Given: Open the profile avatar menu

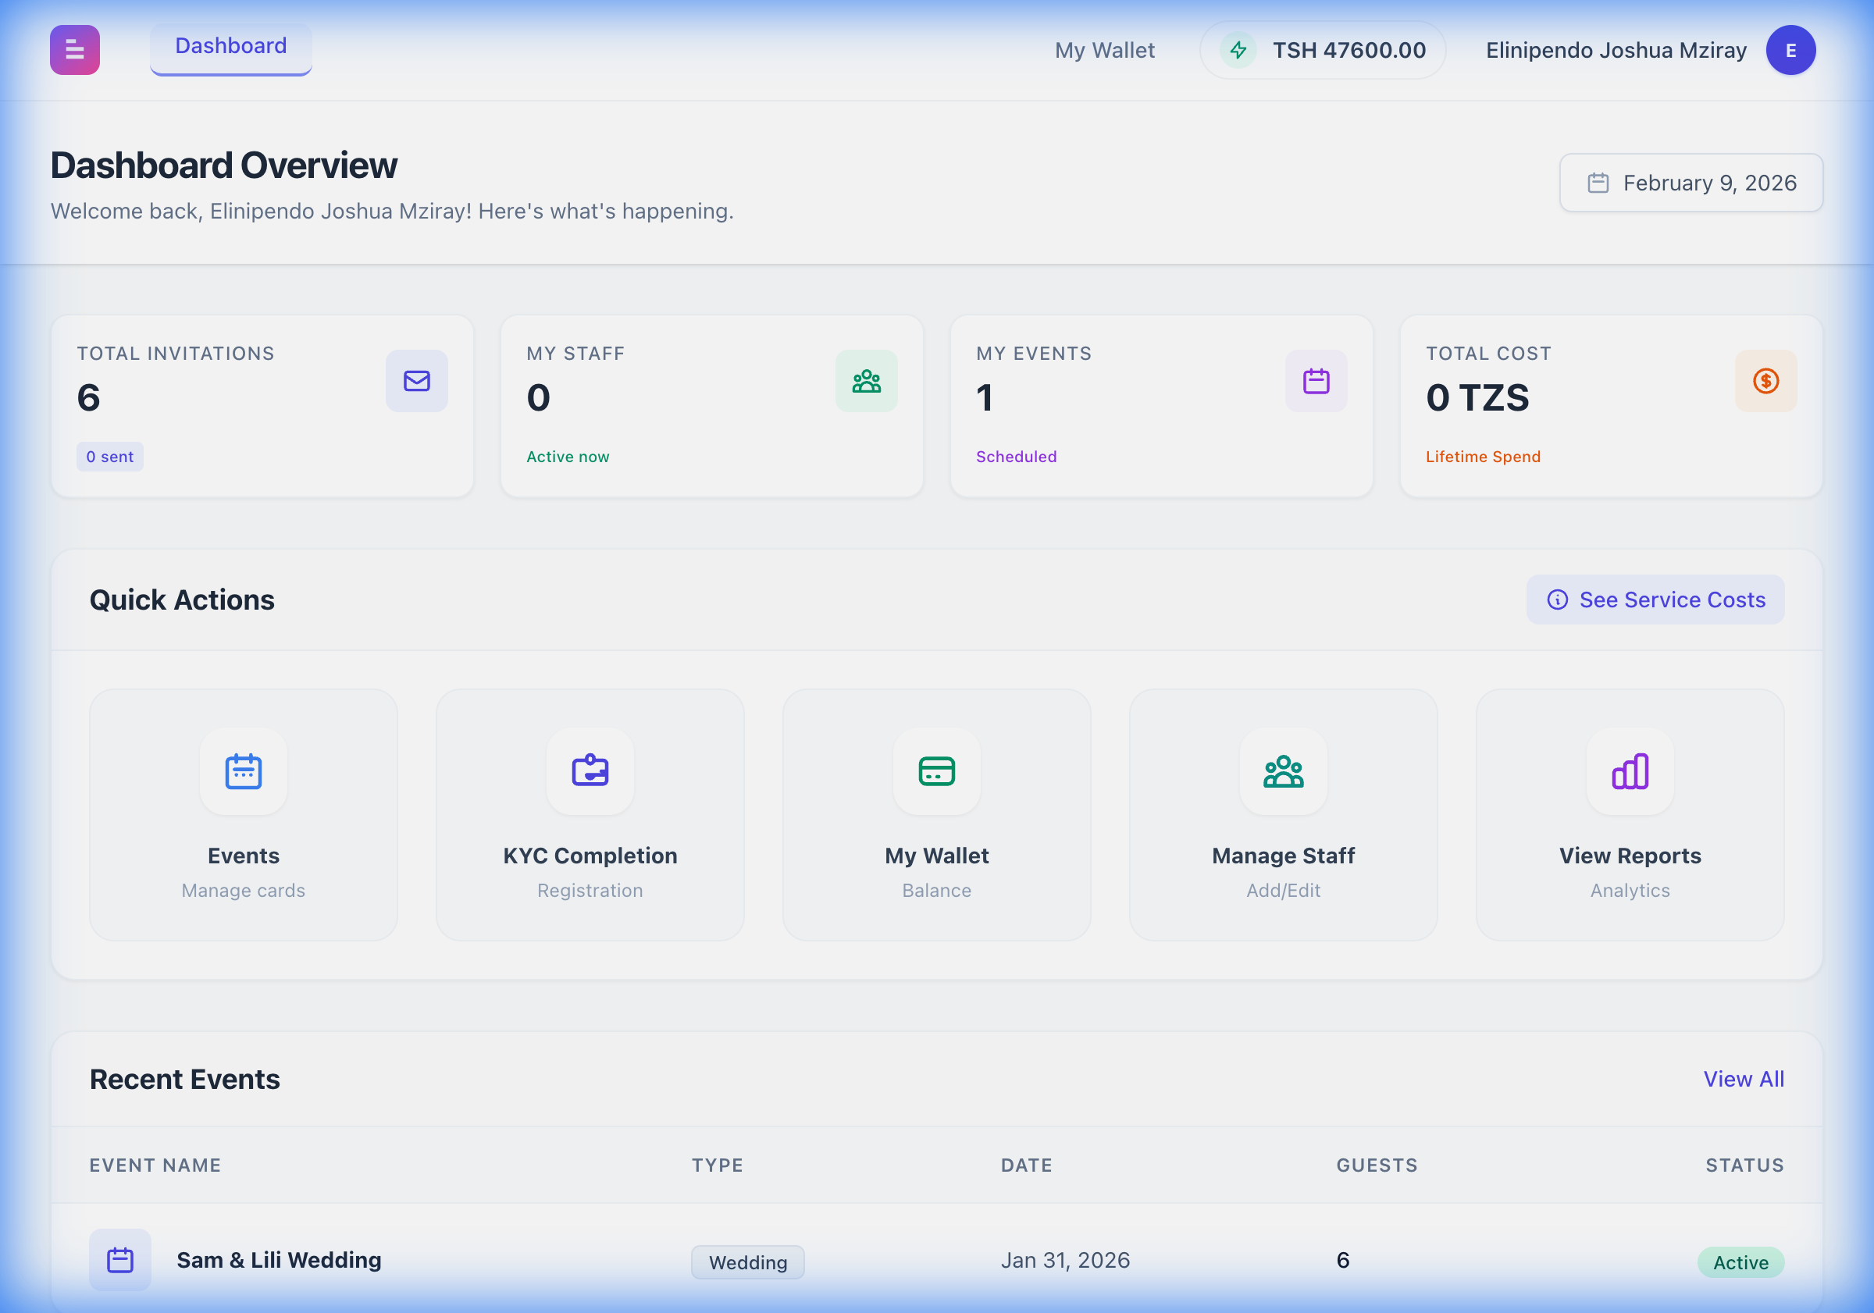Looking at the screenshot, I should [1790, 50].
